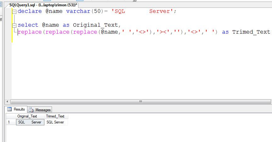
Task: Switch to the Results tab
Action: click(x=16, y=109)
